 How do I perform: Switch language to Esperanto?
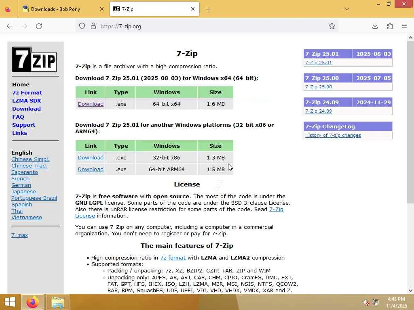[x=25, y=172]
